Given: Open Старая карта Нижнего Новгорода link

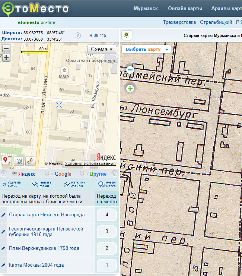Looking at the screenshot, I should click(x=47, y=215).
